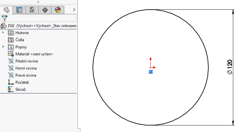
Task: Click the Skica1 sketch icon
Action: [11, 89]
